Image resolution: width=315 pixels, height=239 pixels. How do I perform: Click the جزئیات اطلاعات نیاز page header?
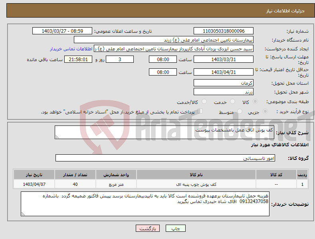coord(285,11)
